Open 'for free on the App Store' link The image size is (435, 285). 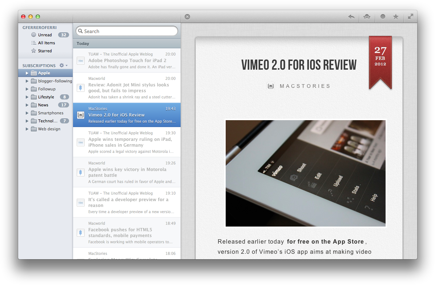tap(325, 242)
